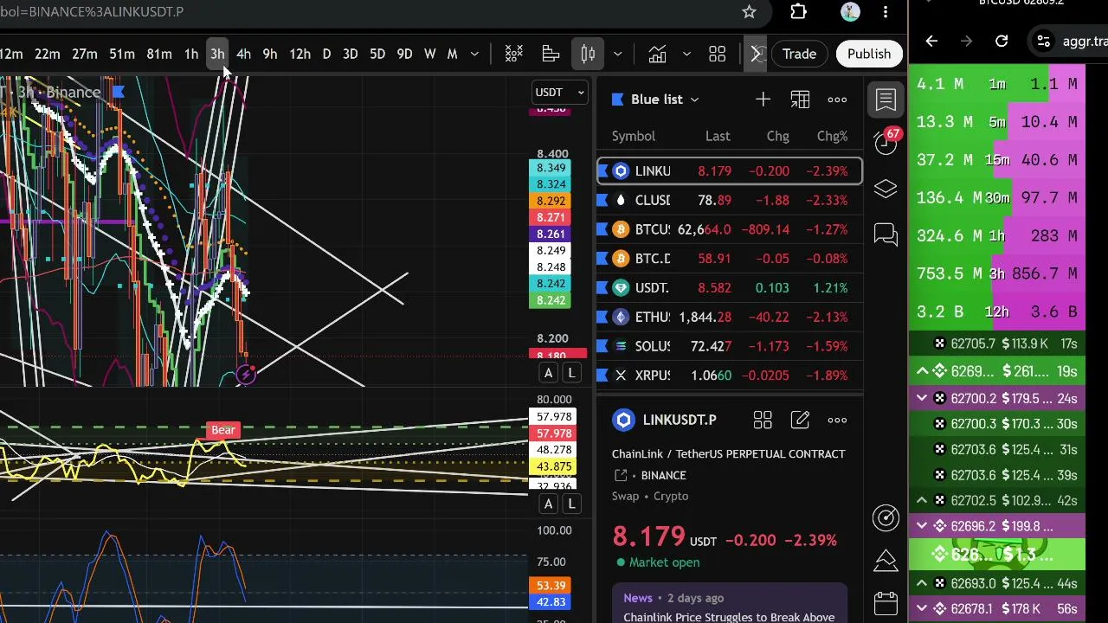Sort watchlist by Chg% column

click(832, 136)
